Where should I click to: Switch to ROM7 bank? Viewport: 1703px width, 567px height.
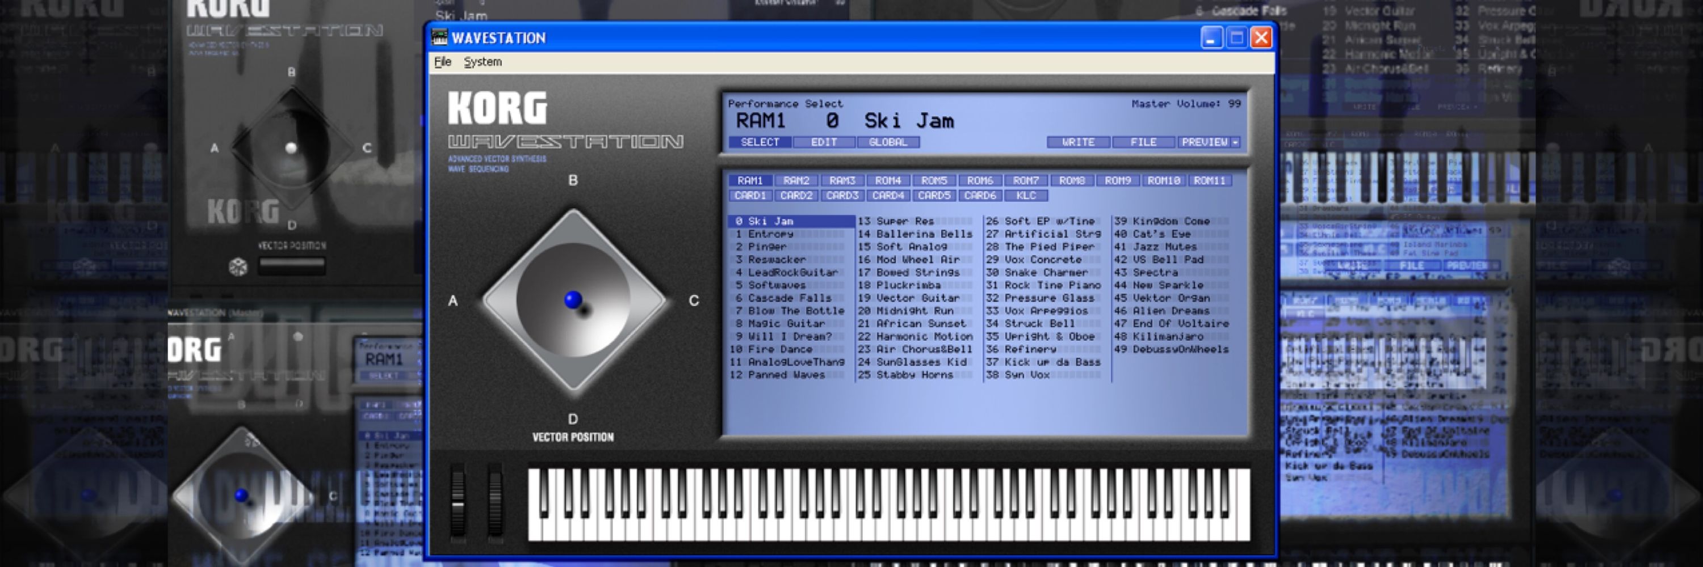1025,180
